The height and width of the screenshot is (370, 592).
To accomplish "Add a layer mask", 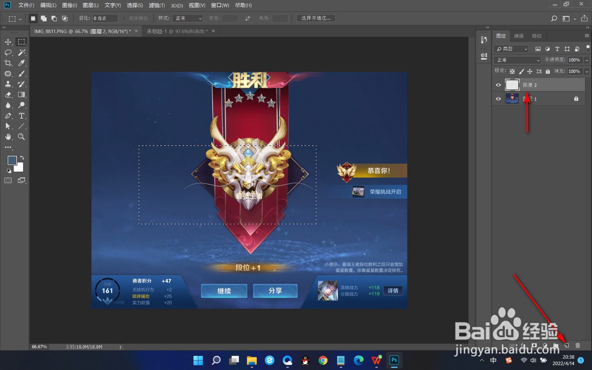I will point(534,345).
